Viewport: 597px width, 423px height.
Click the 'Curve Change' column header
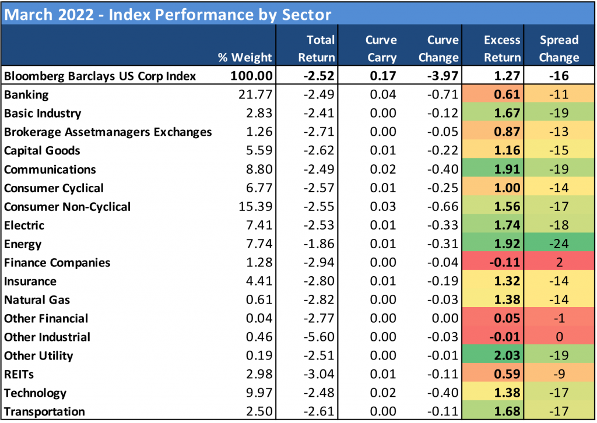pyautogui.click(x=438, y=48)
